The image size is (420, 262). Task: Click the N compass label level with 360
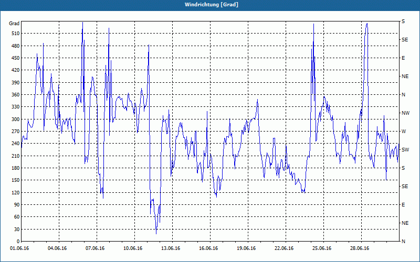pyautogui.click(x=404, y=95)
